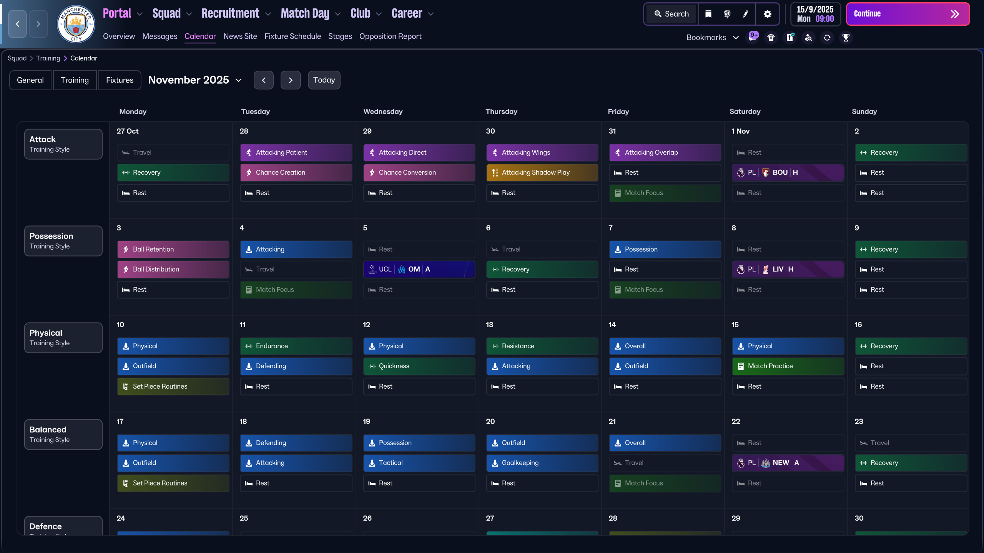
Task: Click the pencil notes icon
Action: pos(746,14)
